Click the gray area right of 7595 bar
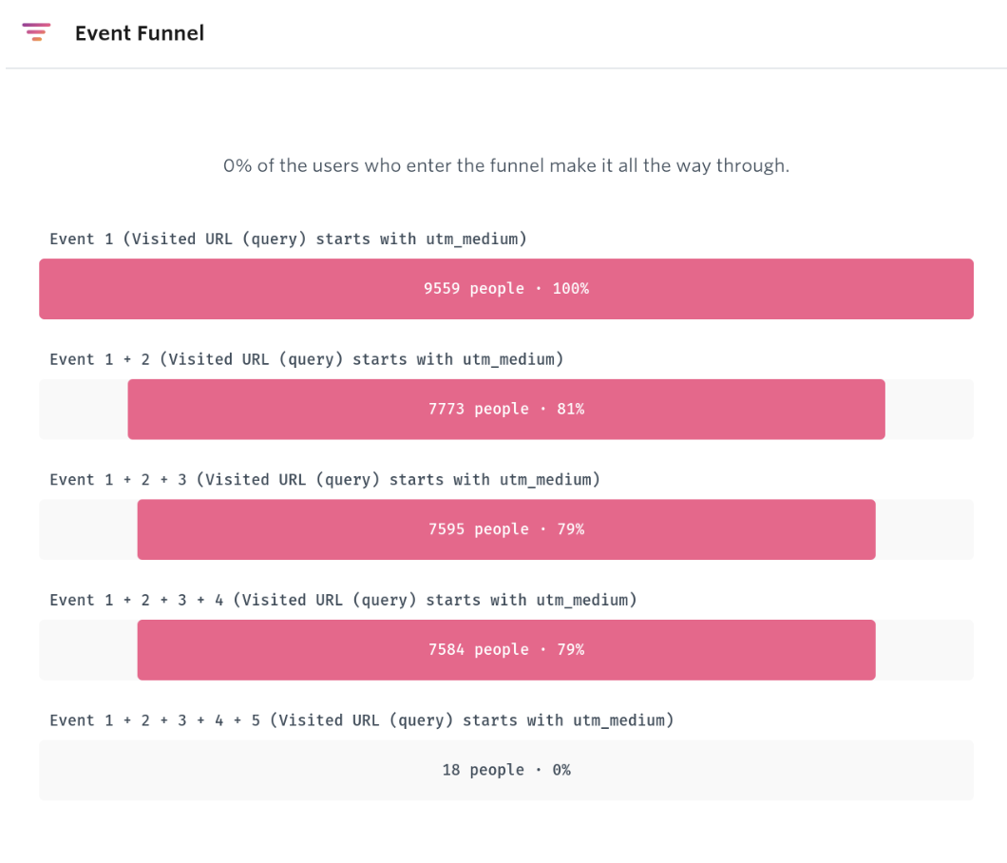Screen dimensions: 1007x863 [924, 529]
